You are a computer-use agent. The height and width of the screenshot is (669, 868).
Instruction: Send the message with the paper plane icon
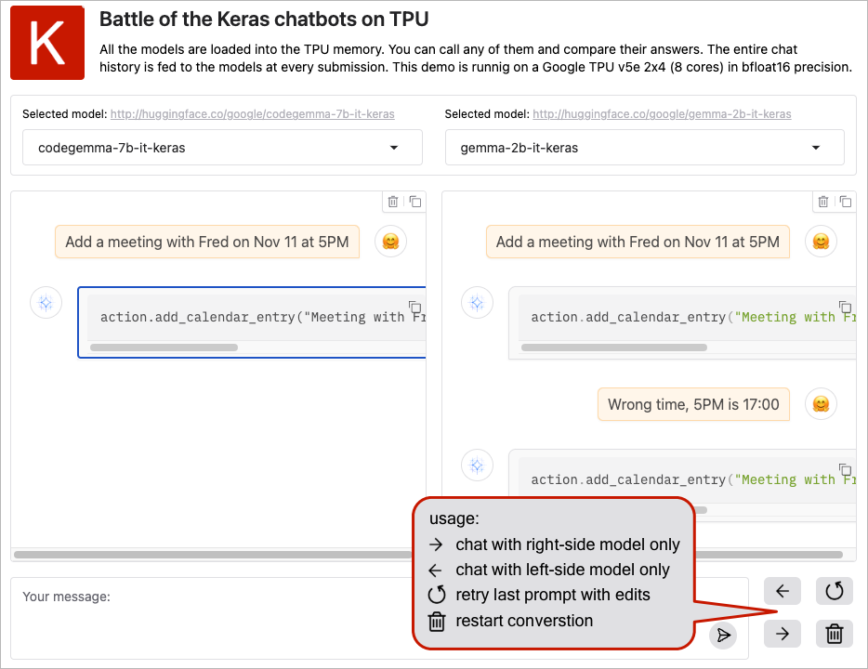tap(722, 635)
